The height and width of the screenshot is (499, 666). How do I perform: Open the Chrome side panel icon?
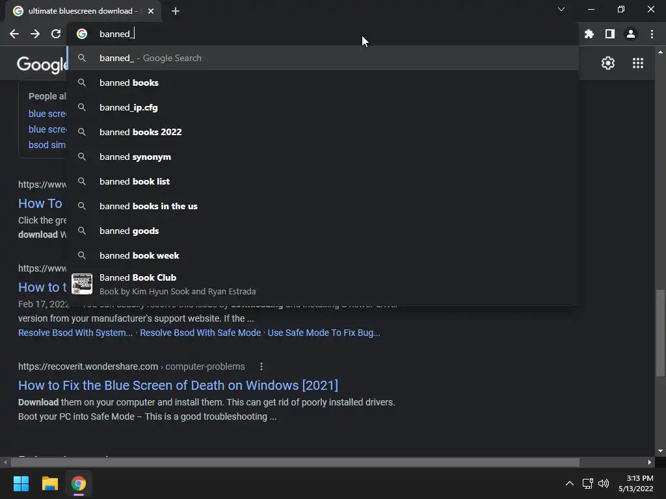(610, 34)
